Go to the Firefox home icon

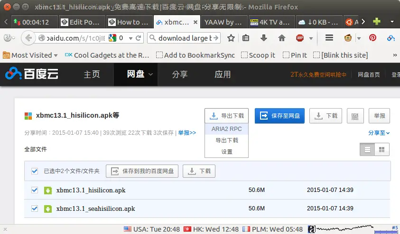point(282,38)
